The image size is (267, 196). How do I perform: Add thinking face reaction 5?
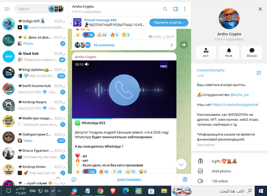(x=125, y=35)
